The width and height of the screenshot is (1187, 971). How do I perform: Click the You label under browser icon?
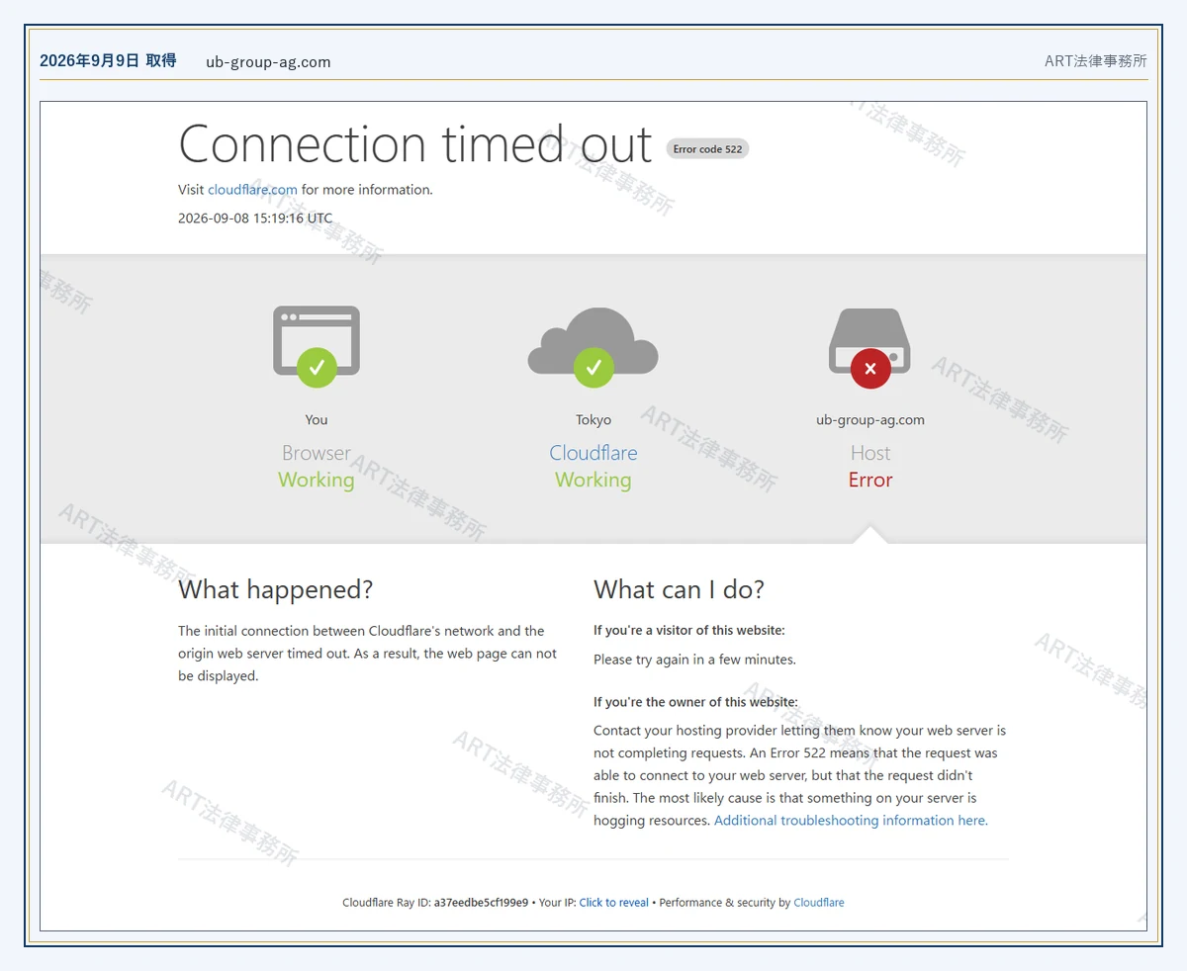[317, 420]
